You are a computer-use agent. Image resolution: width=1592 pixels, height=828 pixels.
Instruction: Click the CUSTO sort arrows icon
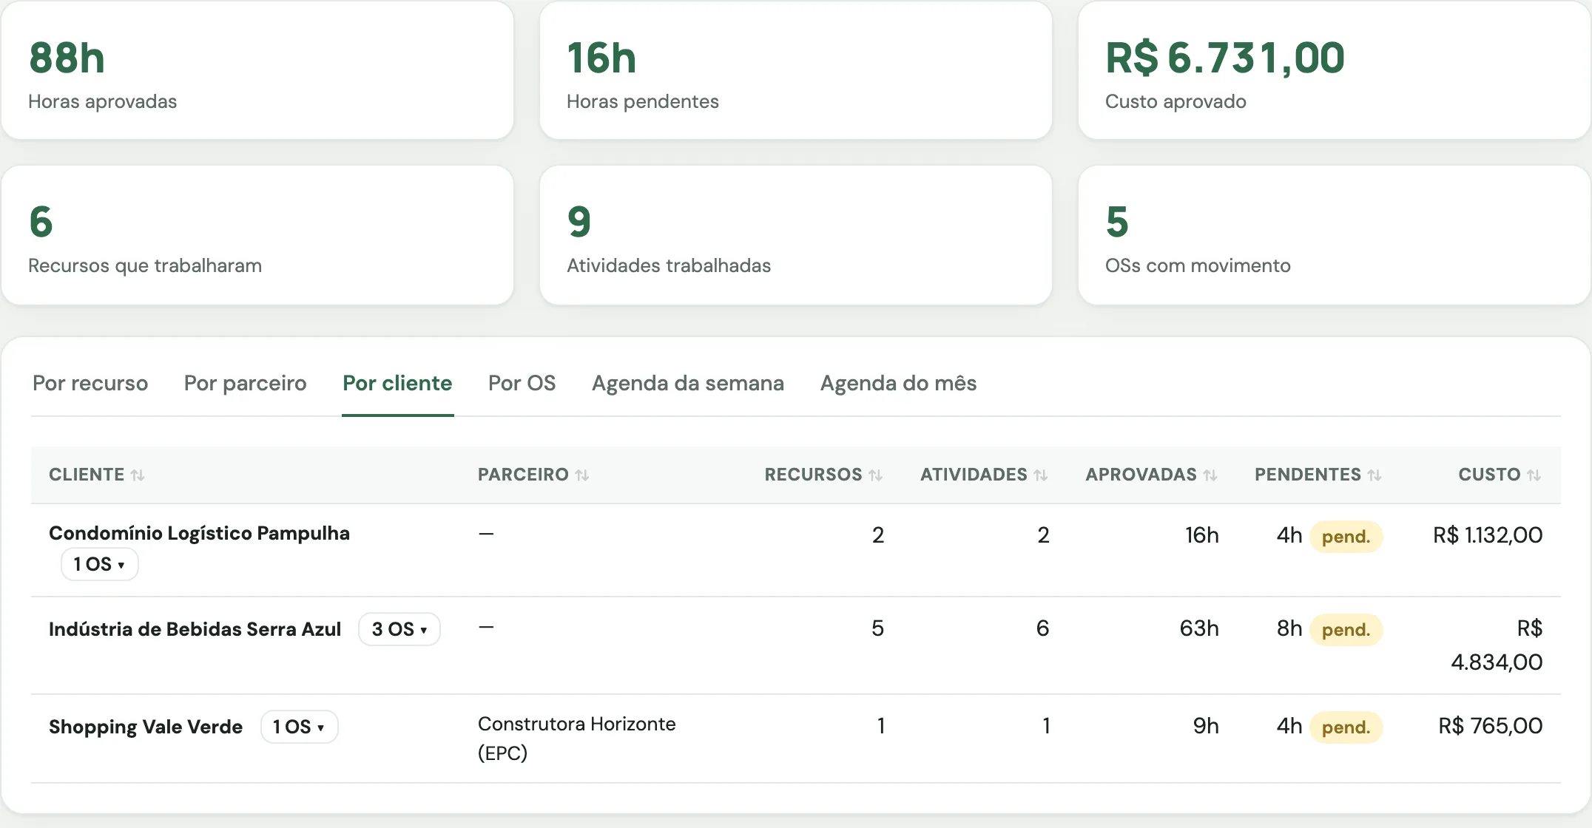pyautogui.click(x=1534, y=475)
